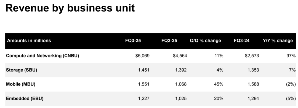Click the (5%) Embedded Y/Y change cell
This screenshot has height=108, width=298.
[291, 99]
